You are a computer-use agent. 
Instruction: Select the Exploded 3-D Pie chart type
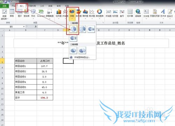click(82, 50)
